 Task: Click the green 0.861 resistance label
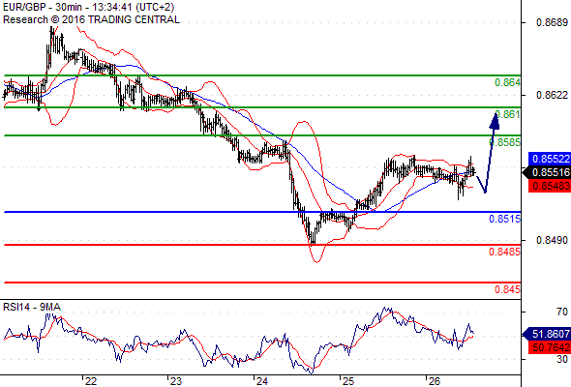[x=507, y=115]
